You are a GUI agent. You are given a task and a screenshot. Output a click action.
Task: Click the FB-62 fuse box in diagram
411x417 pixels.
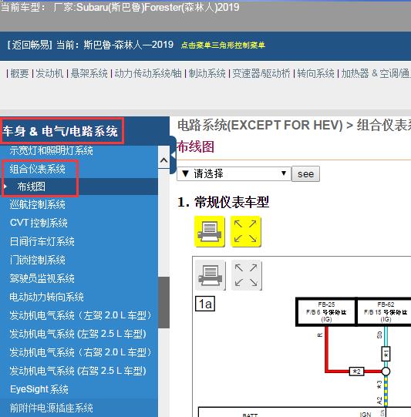385,312
